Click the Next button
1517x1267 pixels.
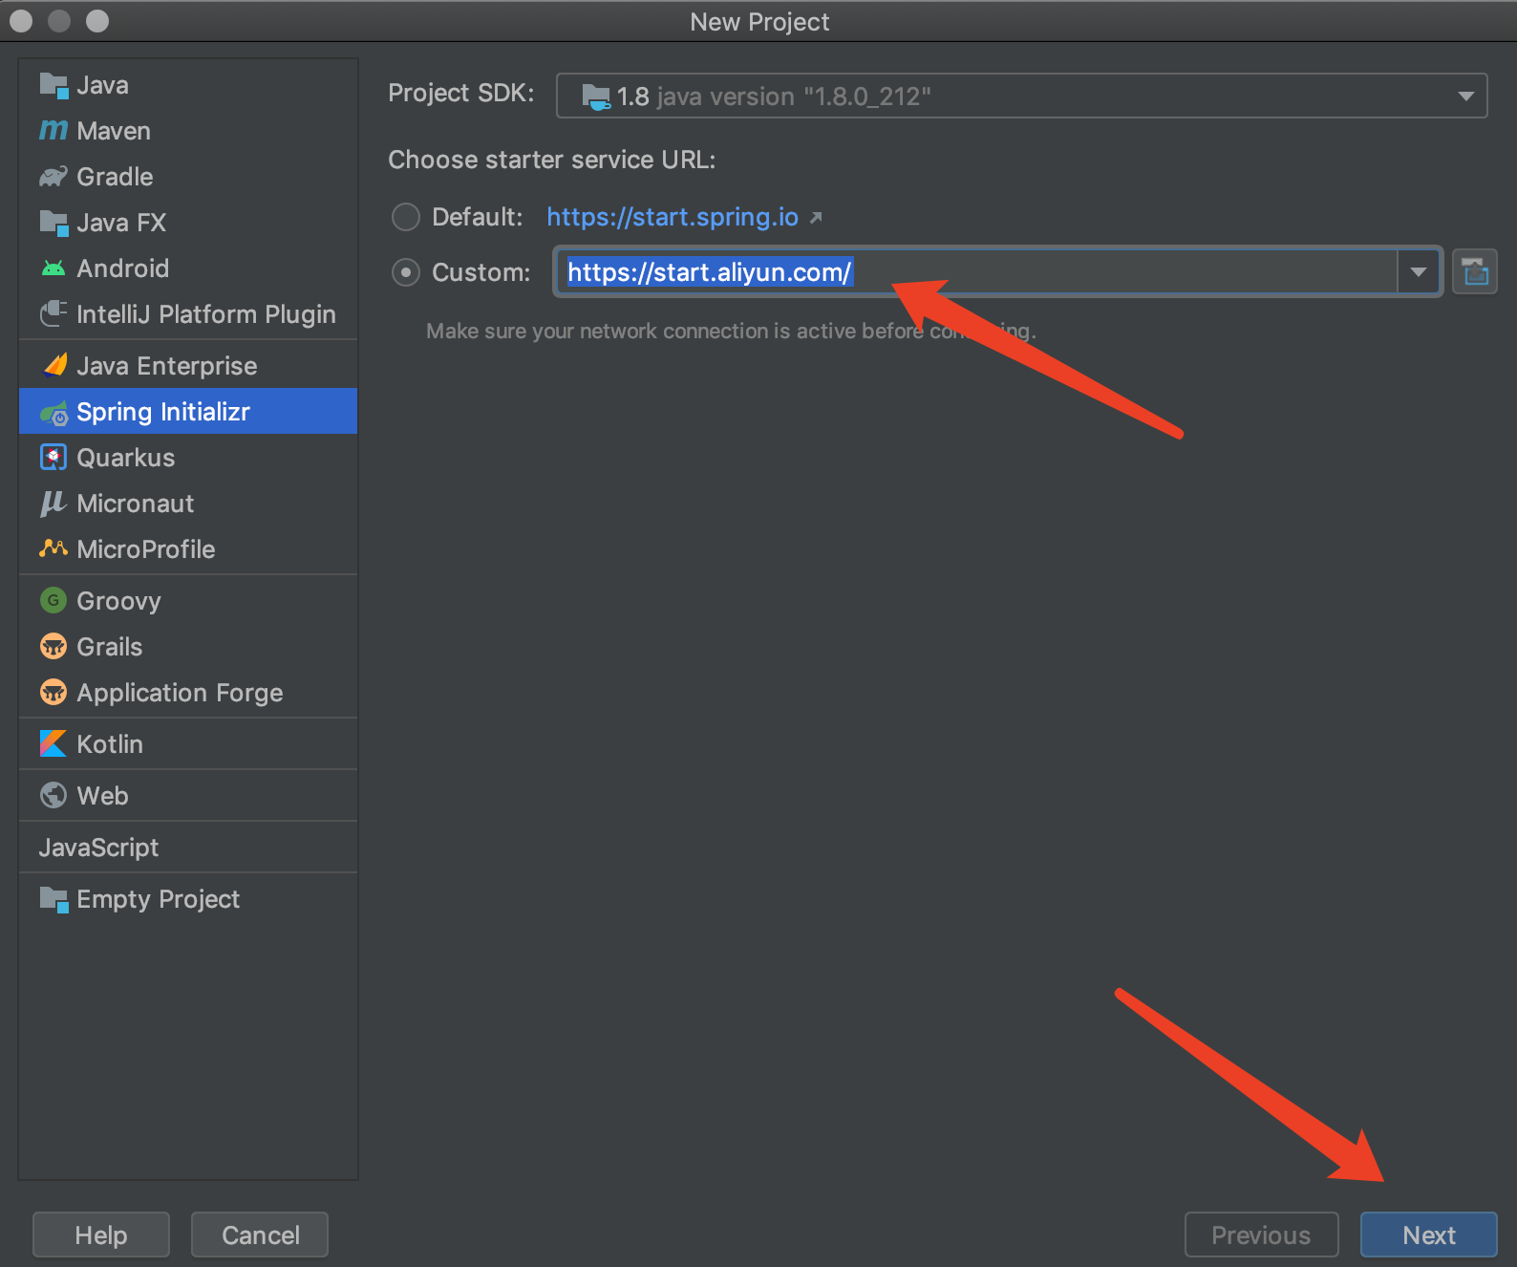pyautogui.click(x=1429, y=1235)
